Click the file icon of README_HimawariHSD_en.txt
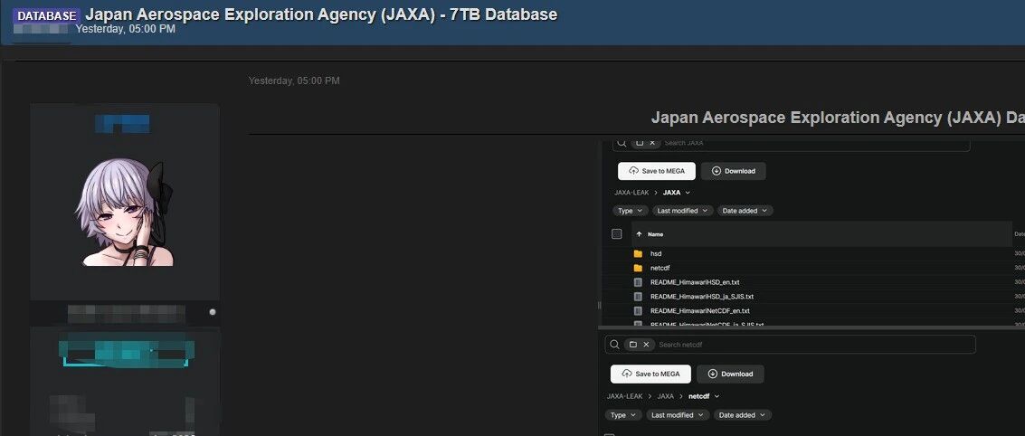The image size is (1025, 436). 638,282
